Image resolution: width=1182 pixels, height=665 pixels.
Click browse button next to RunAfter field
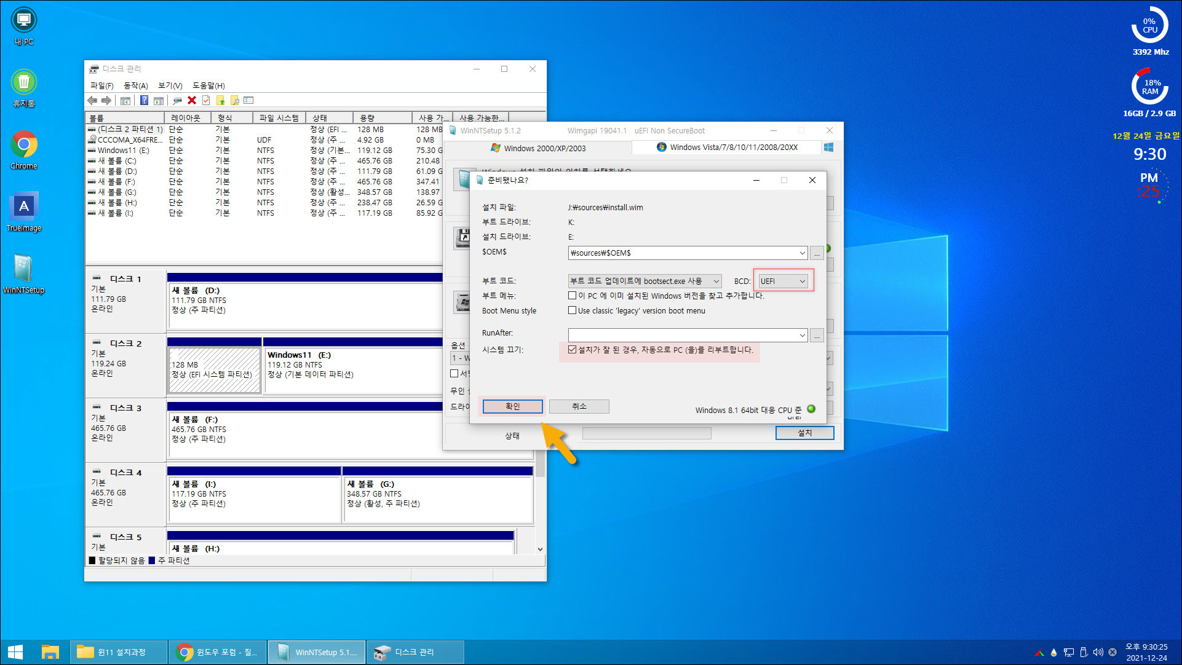point(817,336)
